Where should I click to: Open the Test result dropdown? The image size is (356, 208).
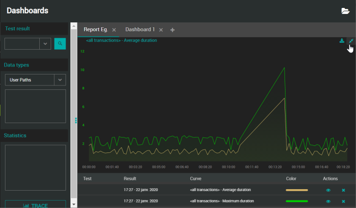point(45,44)
